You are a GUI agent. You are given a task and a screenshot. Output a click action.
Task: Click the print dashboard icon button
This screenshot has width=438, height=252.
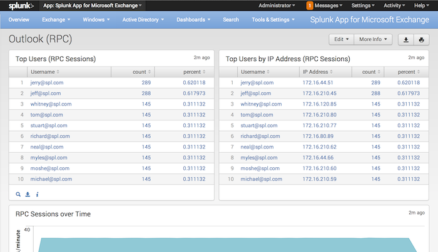[x=421, y=39]
